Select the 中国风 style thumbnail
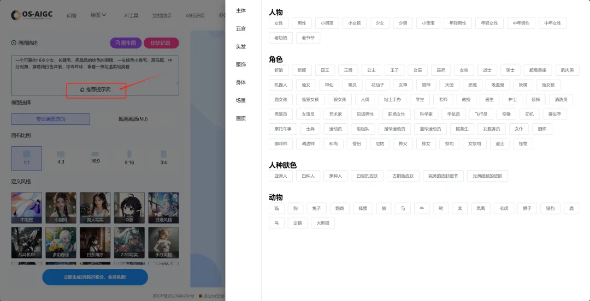The image size is (590, 301). [61, 208]
